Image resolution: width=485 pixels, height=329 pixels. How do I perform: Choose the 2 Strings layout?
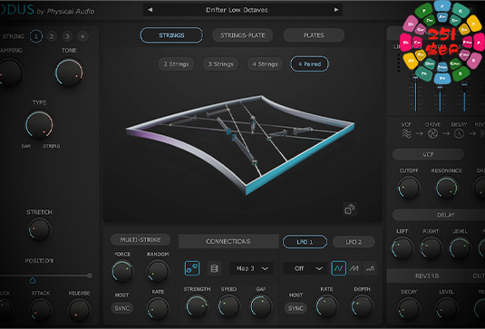176,64
